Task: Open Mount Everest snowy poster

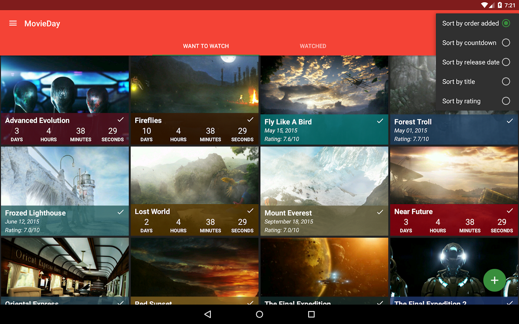Action: tap(324, 176)
